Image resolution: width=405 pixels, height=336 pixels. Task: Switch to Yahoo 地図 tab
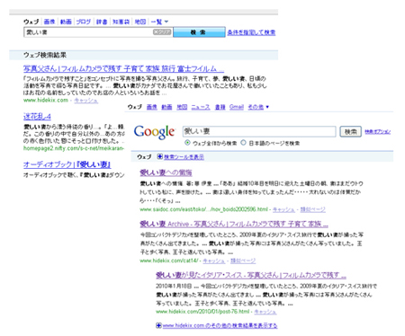pos(140,22)
